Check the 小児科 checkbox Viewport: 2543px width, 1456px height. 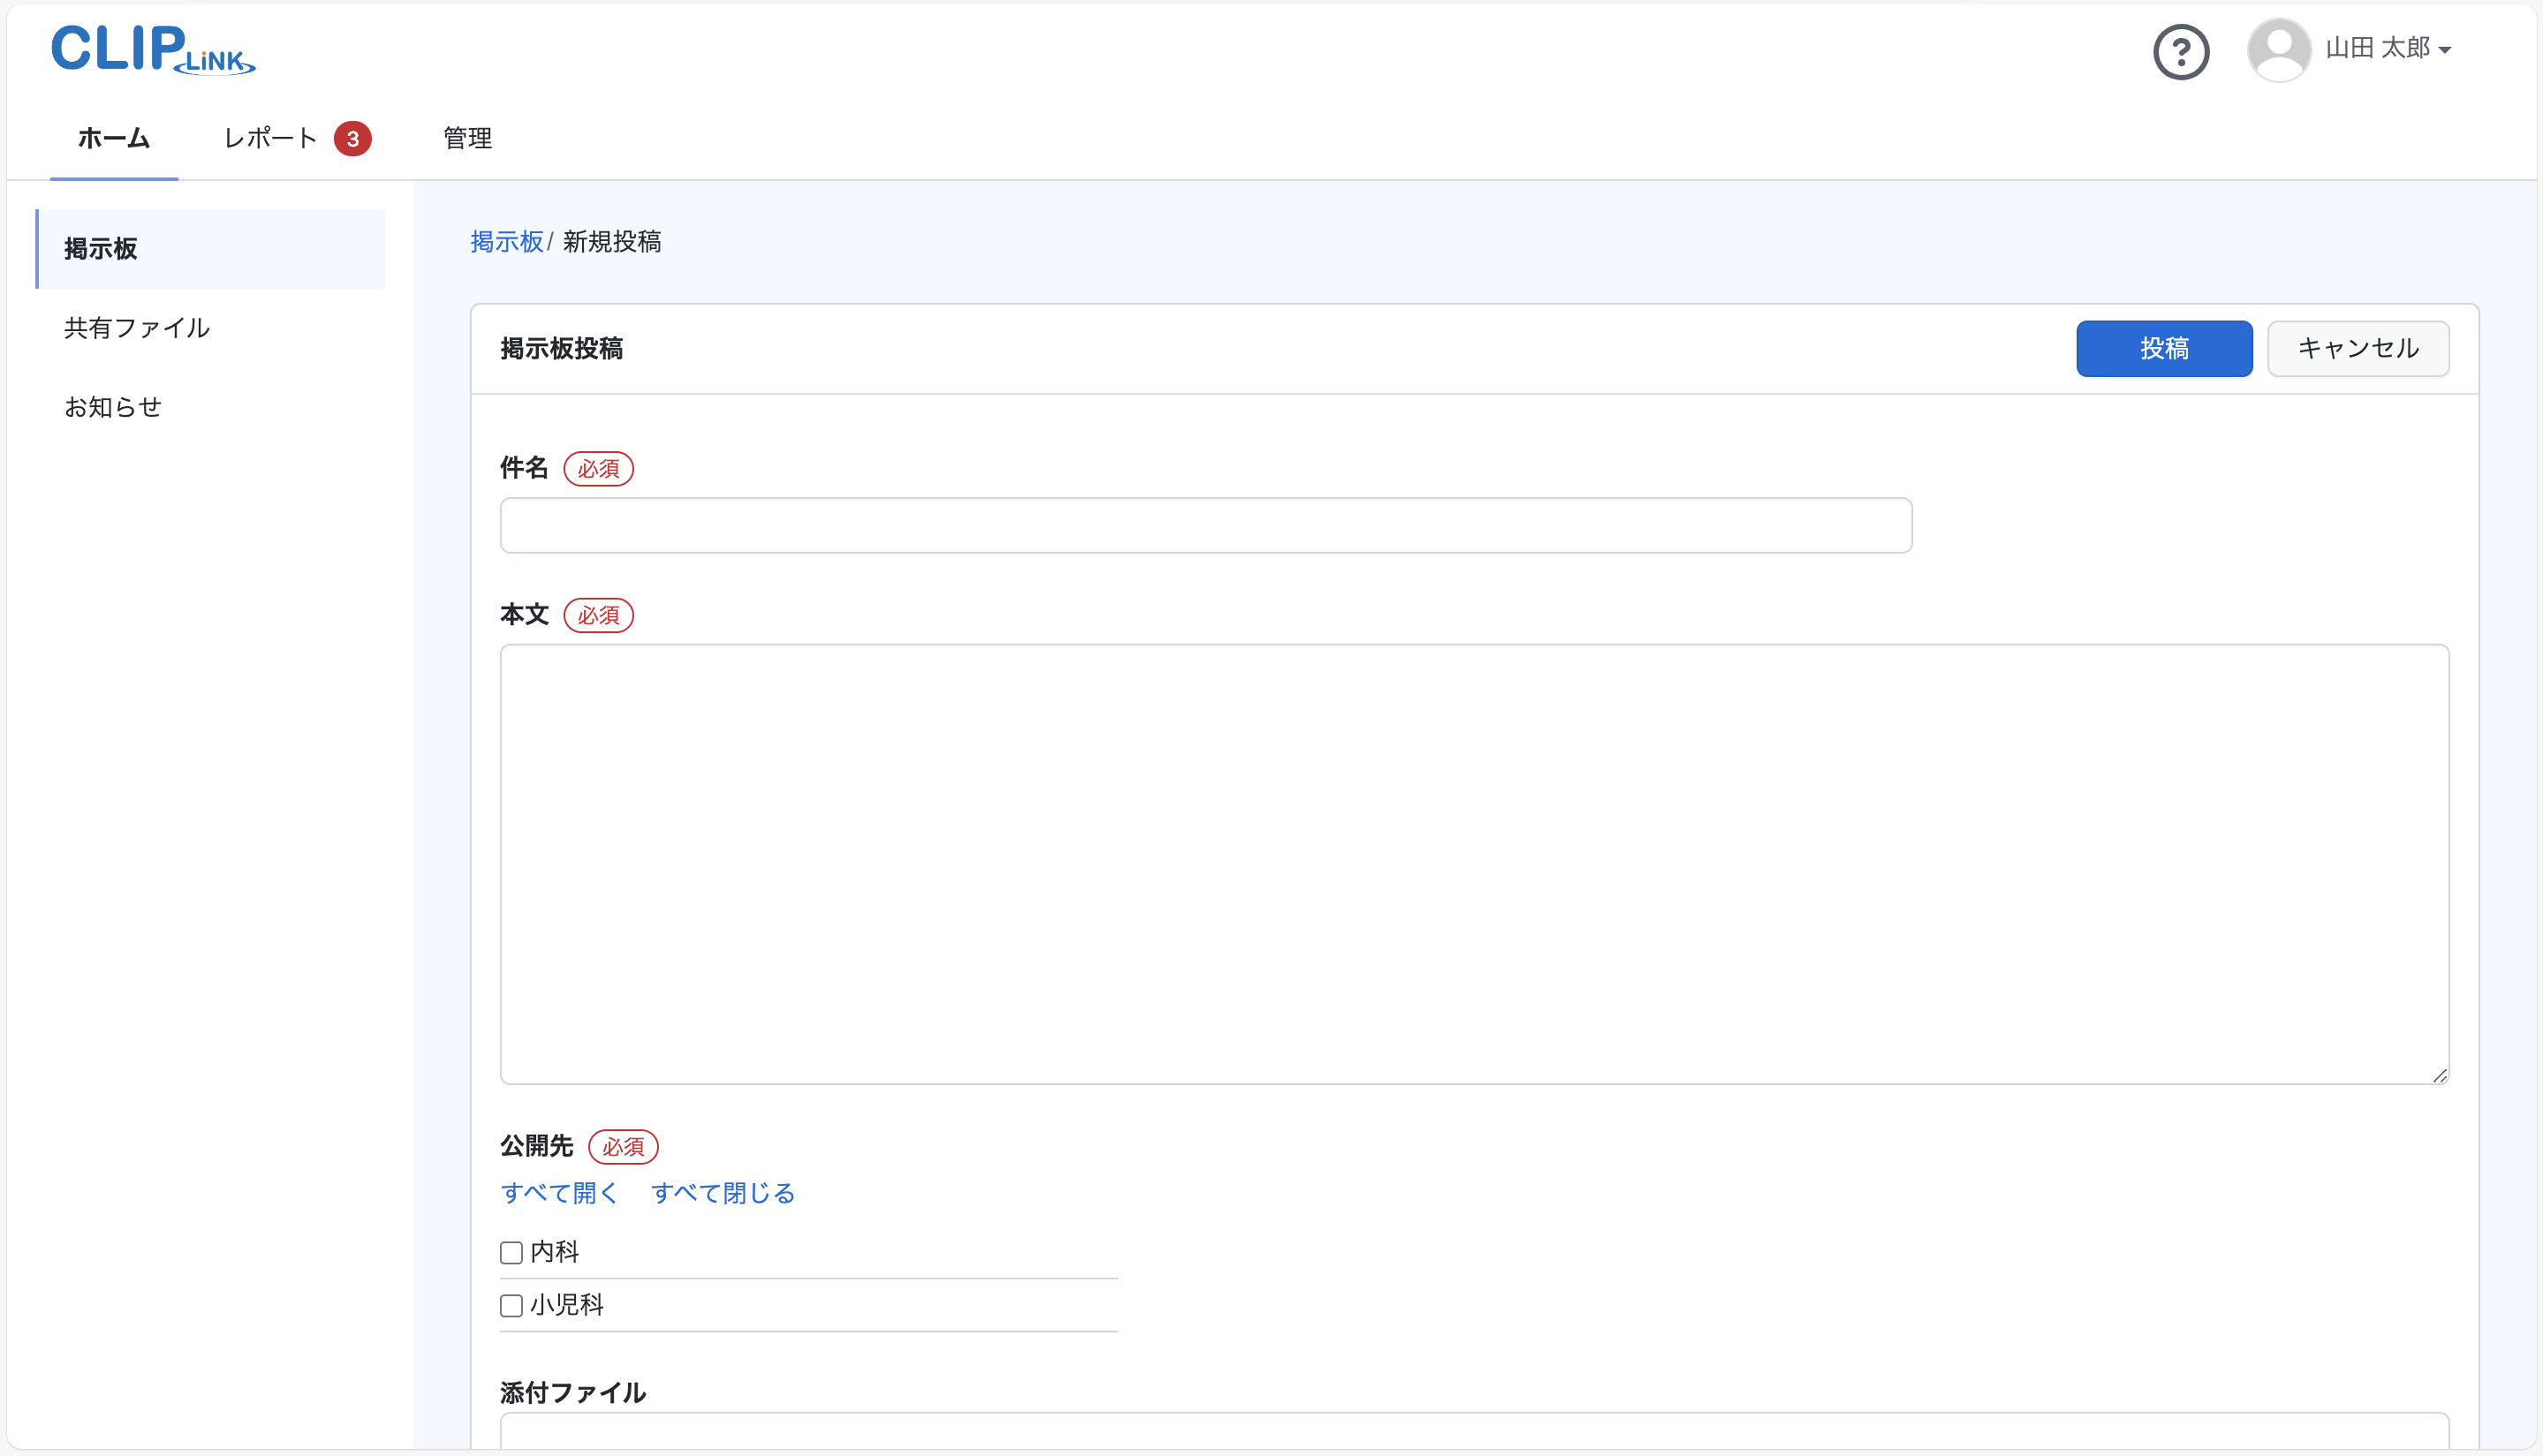click(x=511, y=1305)
